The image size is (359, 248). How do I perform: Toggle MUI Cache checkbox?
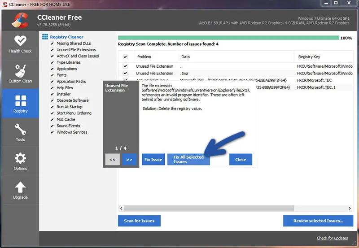tap(52, 119)
